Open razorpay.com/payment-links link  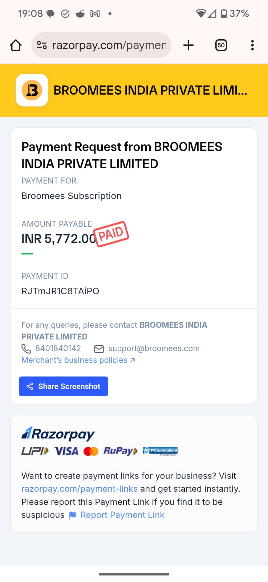pyautogui.click(x=80, y=489)
